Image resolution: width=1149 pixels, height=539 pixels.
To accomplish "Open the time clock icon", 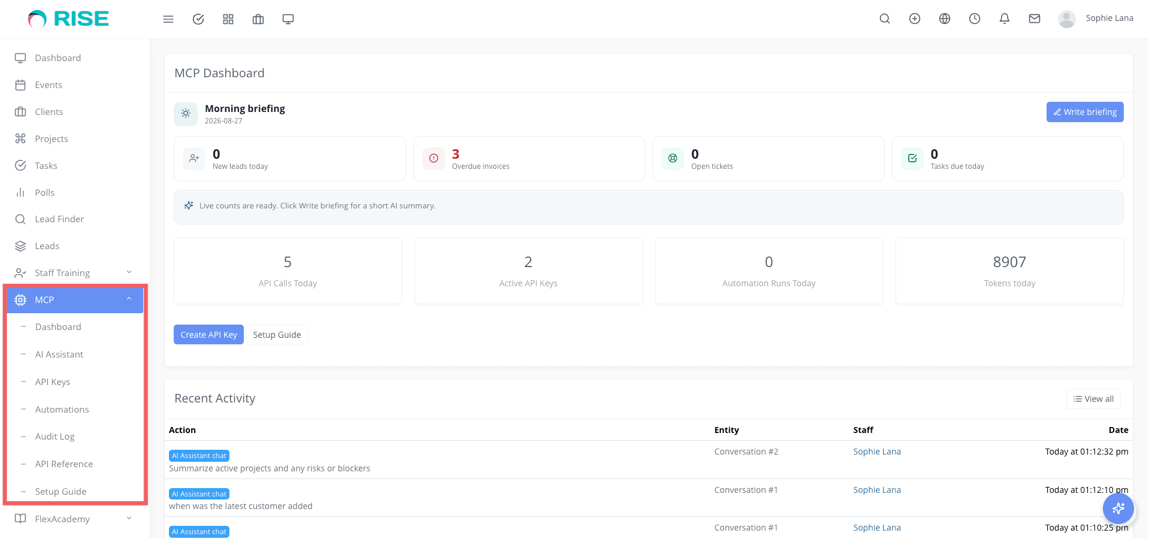I will point(975,19).
